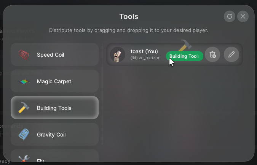Select the Speed Coil label
The image size is (257, 165).
click(x=50, y=55)
